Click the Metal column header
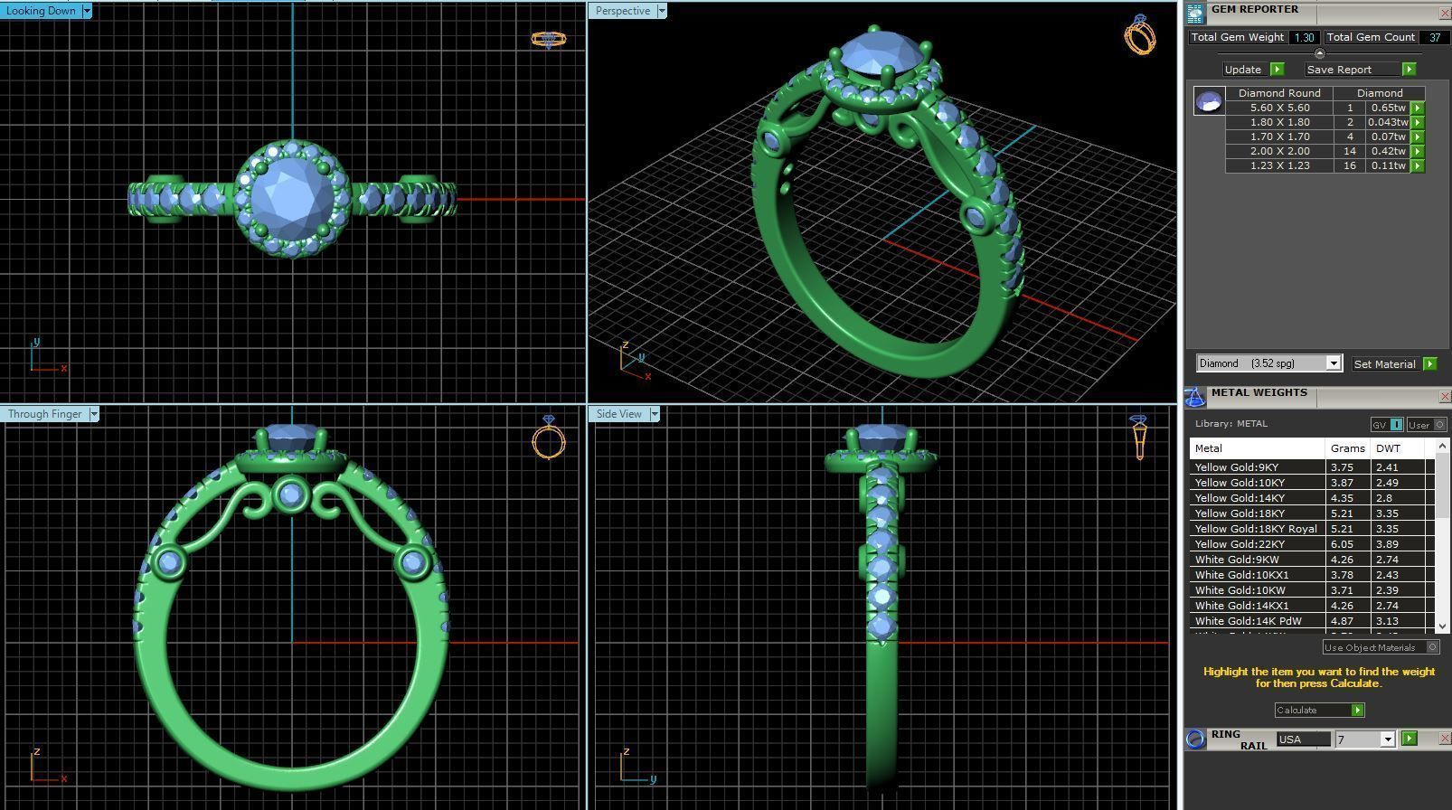Screen dimensions: 1452x810 pyautogui.click(x=1258, y=448)
